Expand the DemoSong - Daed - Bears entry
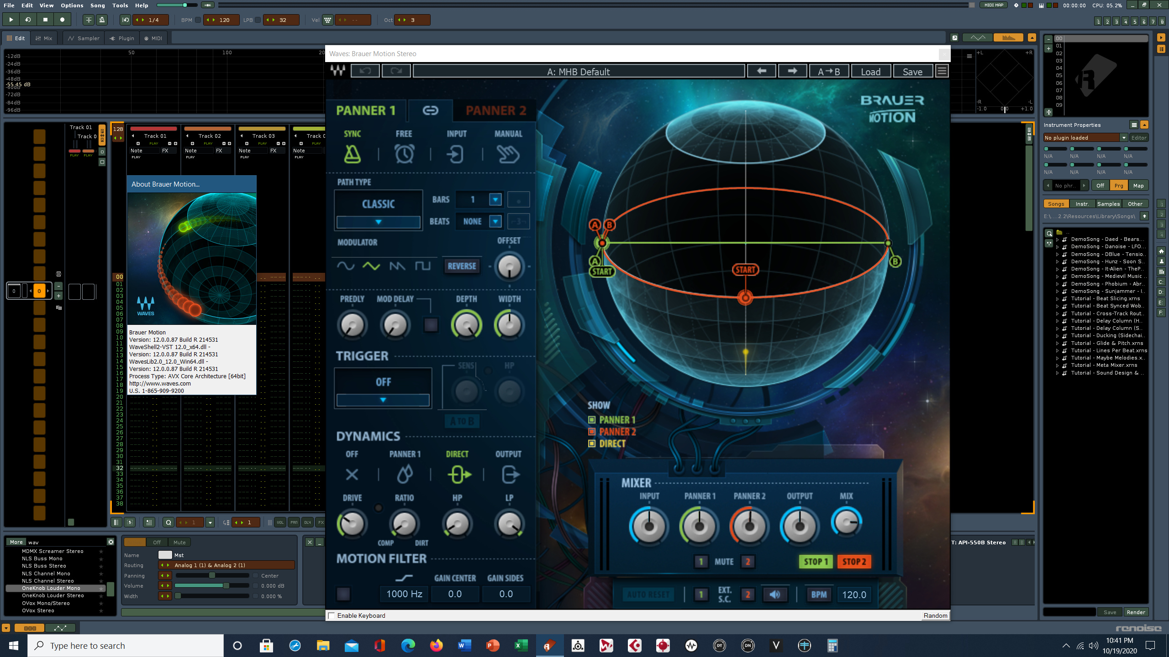 [1057, 239]
